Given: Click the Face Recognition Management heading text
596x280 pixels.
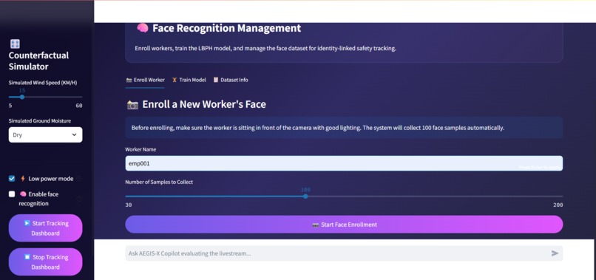Looking at the screenshot, I should 226,28.
